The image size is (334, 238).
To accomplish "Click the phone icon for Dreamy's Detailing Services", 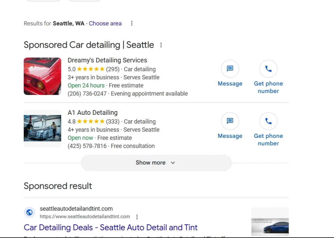I will tap(268, 68).
